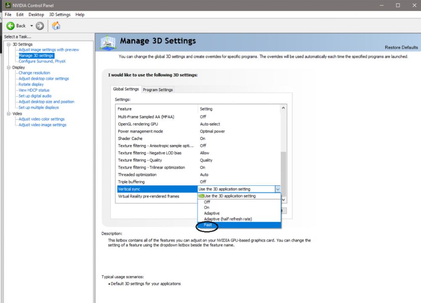The width and height of the screenshot is (421, 303).
Task: Open Set up multiple displays task
Action: tap(39, 107)
